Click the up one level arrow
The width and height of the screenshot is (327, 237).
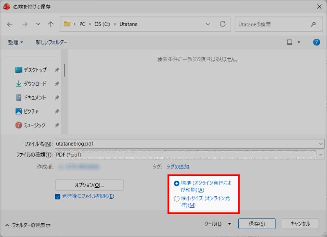(x=51, y=24)
